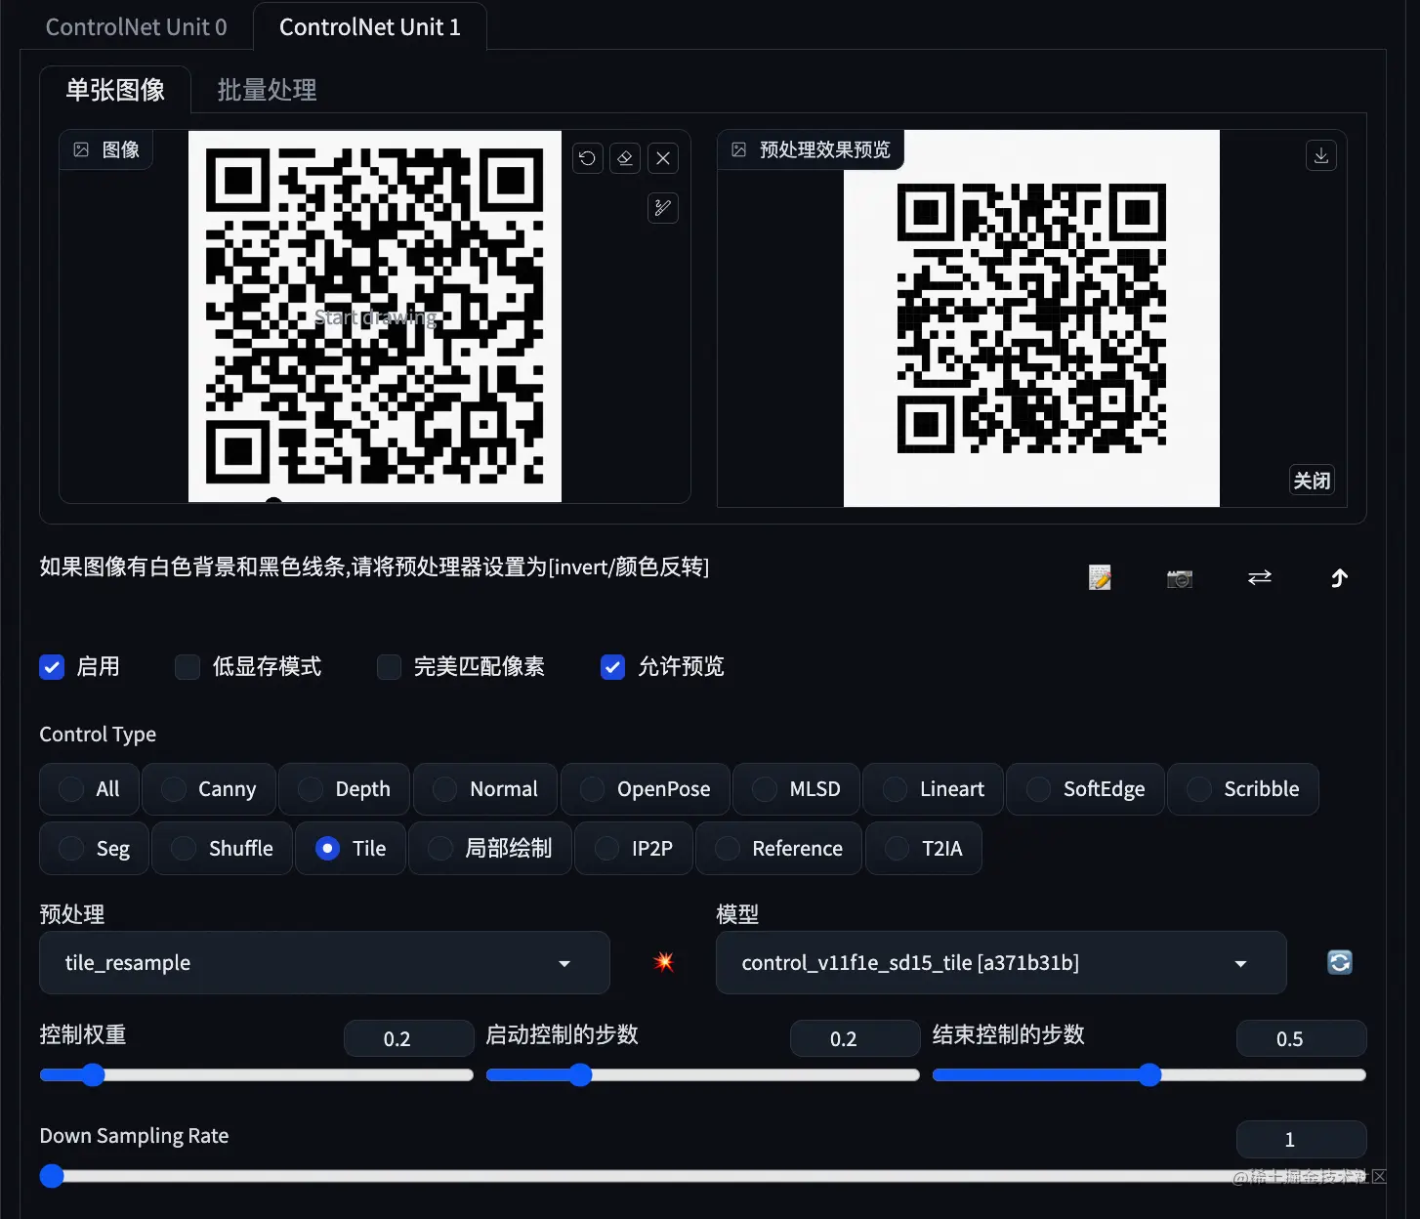Switch to the ControlNet Unit 1 tab
This screenshot has height=1219, width=1420.
click(370, 27)
